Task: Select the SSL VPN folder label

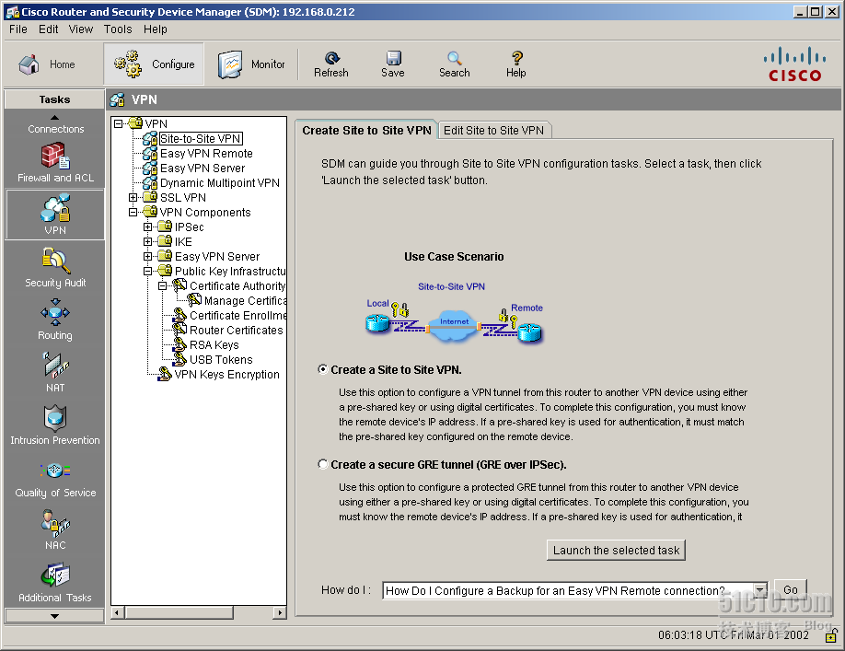Action: 182,198
